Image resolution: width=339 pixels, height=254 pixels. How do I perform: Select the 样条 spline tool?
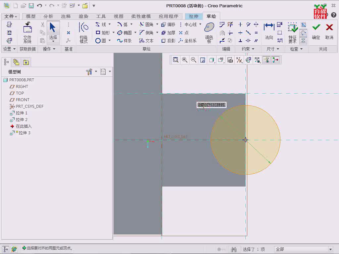pos(124,41)
